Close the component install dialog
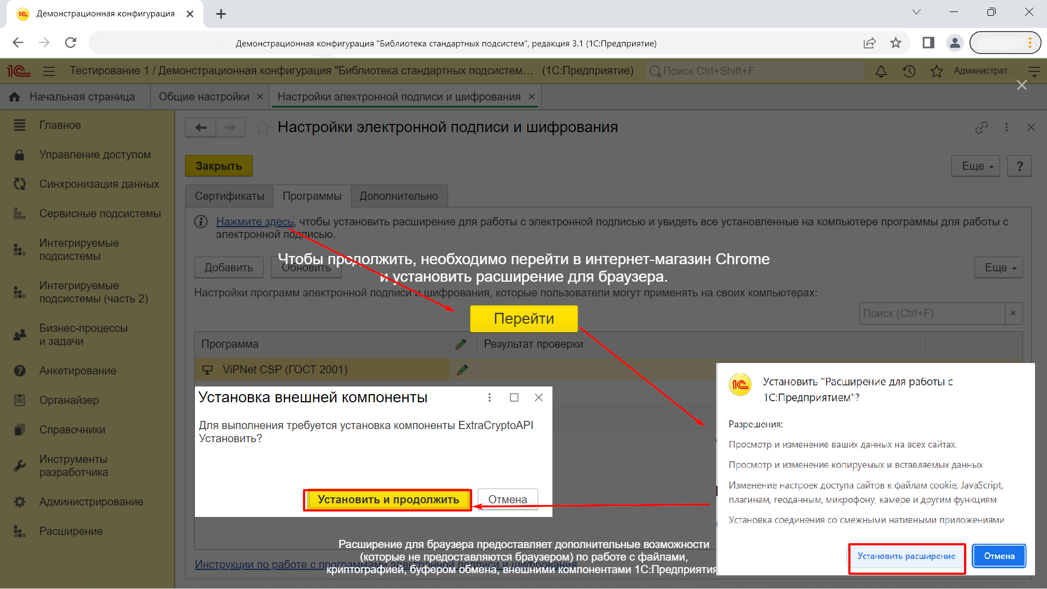The height and width of the screenshot is (589, 1047). pyautogui.click(x=539, y=397)
